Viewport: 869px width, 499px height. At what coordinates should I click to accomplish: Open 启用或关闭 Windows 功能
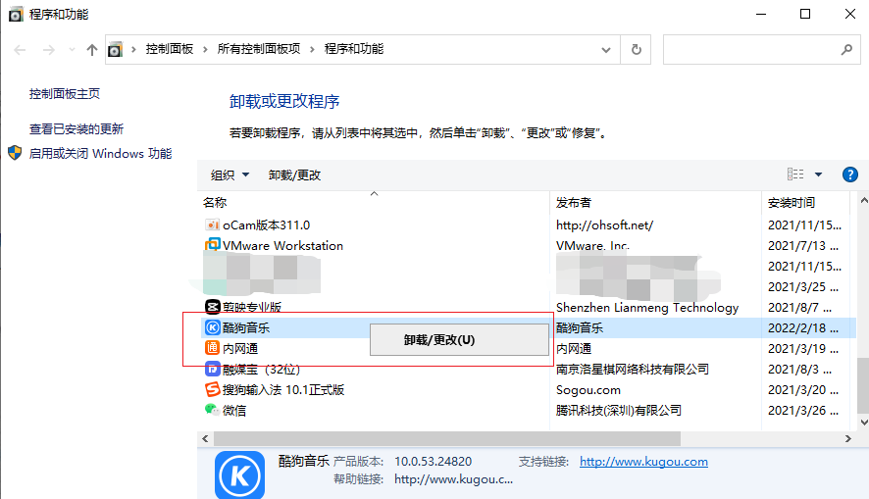click(100, 154)
